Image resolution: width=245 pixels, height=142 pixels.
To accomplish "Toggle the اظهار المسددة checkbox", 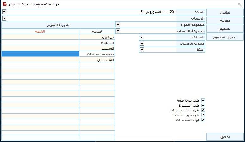I will tap(203, 105).
